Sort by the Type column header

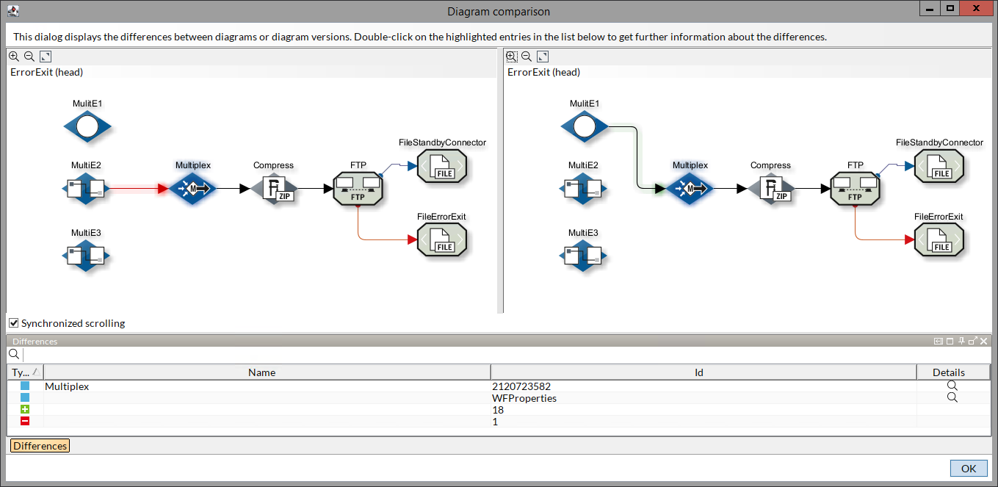point(25,372)
